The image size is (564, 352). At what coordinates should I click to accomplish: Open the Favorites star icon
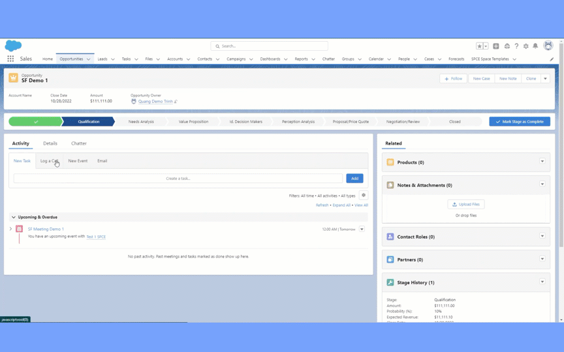479,46
